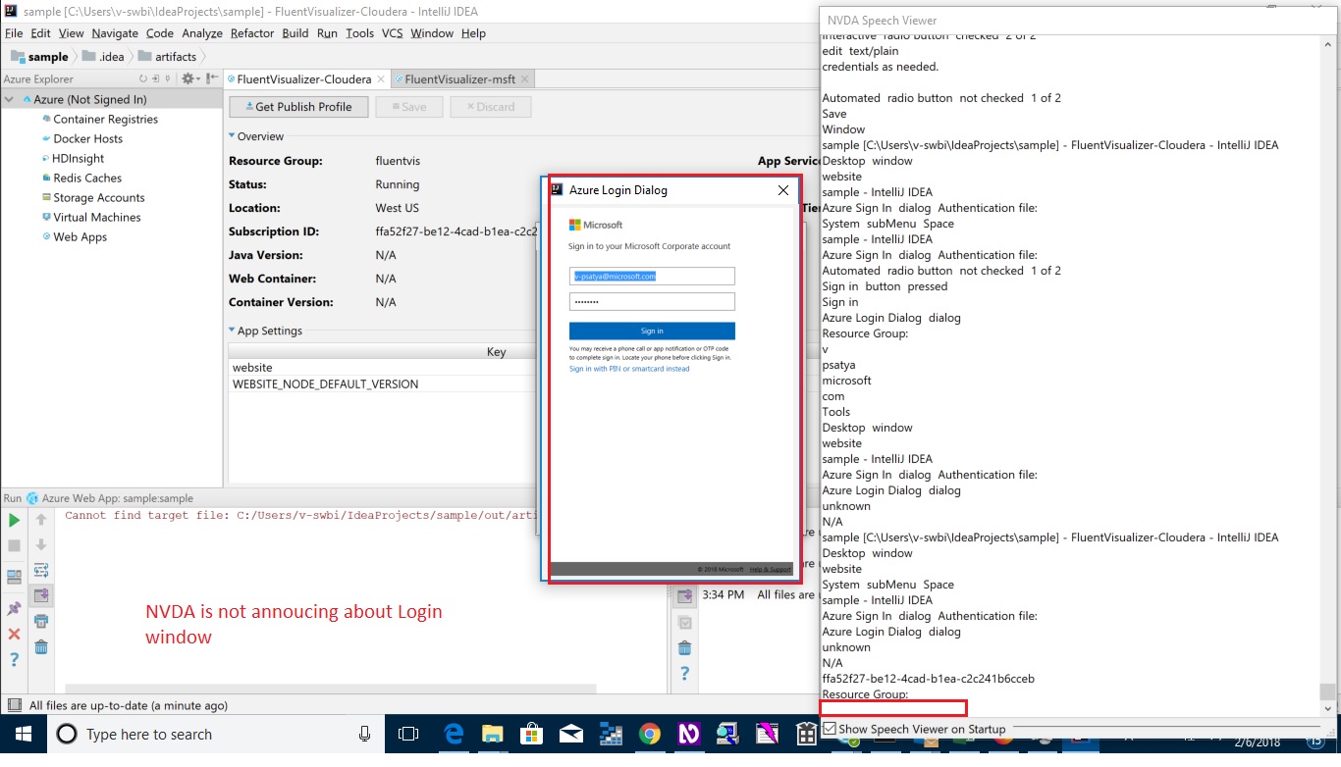Clear console output with trash icon
Viewport: 1341px width, 767px height.
point(39,647)
